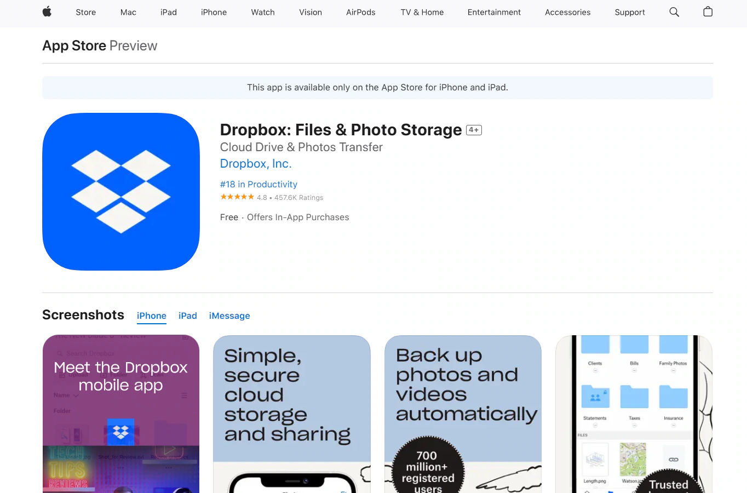Click the Apple logo icon
This screenshot has height=493, width=747.
pos(47,12)
